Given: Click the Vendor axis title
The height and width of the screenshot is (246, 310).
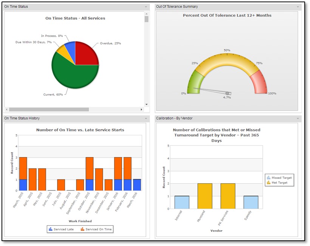Looking at the screenshot, I should [x=216, y=231].
